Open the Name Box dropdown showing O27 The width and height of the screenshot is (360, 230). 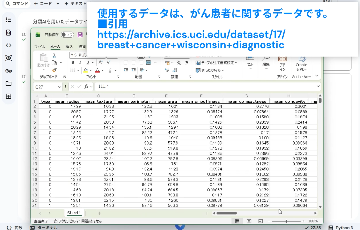60,87
